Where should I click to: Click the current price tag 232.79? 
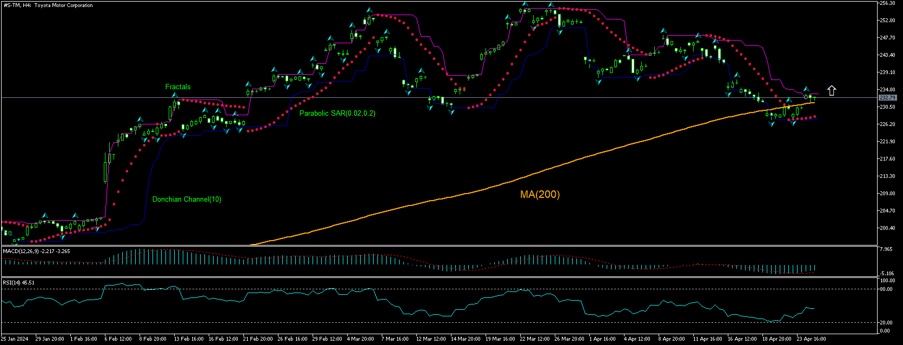tap(887, 98)
